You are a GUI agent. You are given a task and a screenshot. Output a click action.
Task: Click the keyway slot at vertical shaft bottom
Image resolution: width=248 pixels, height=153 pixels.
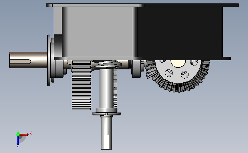(x=107, y=142)
